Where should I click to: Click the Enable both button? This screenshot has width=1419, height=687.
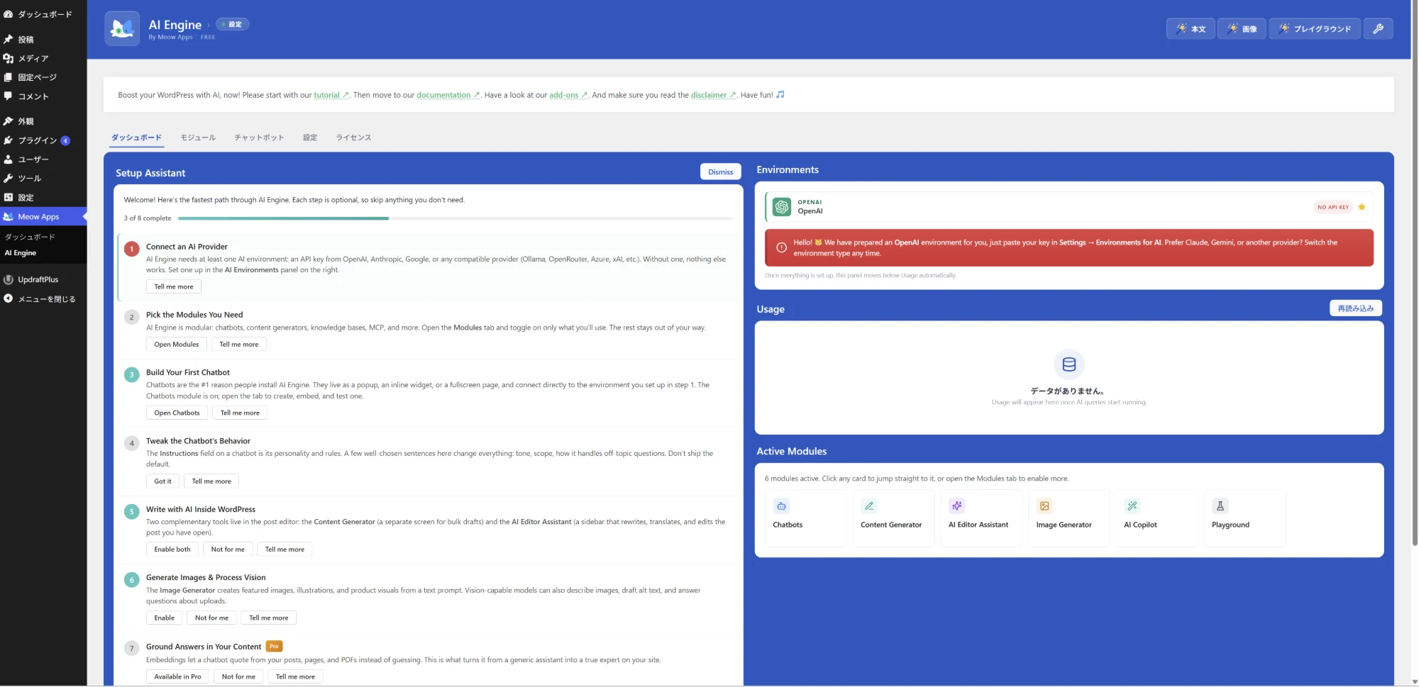pyautogui.click(x=172, y=549)
